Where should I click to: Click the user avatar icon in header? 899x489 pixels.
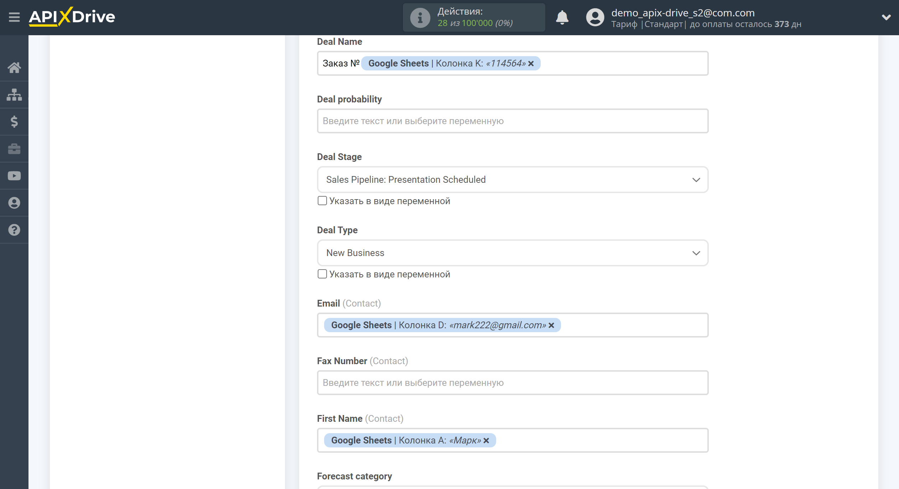click(595, 17)
